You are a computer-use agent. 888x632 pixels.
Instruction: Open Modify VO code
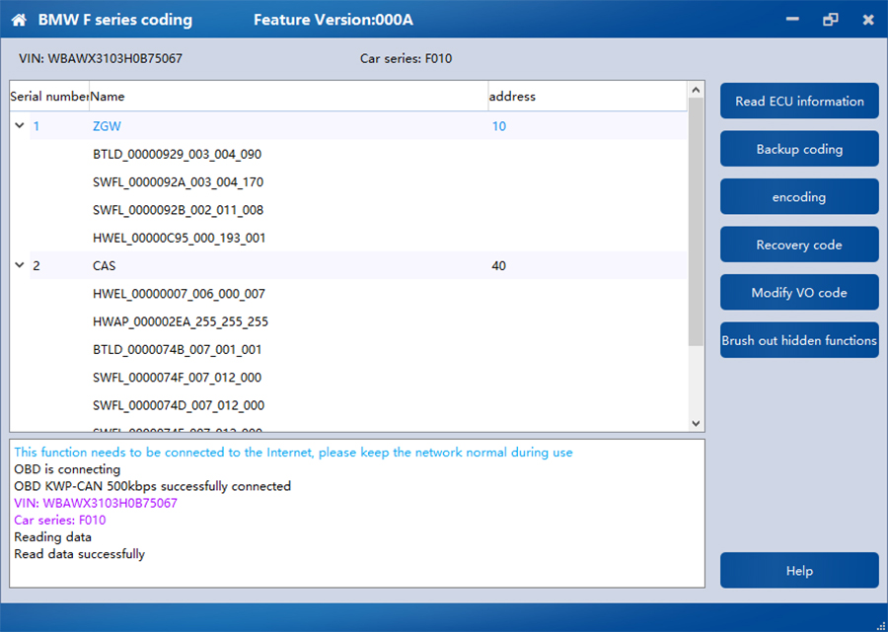coord(799,293)
